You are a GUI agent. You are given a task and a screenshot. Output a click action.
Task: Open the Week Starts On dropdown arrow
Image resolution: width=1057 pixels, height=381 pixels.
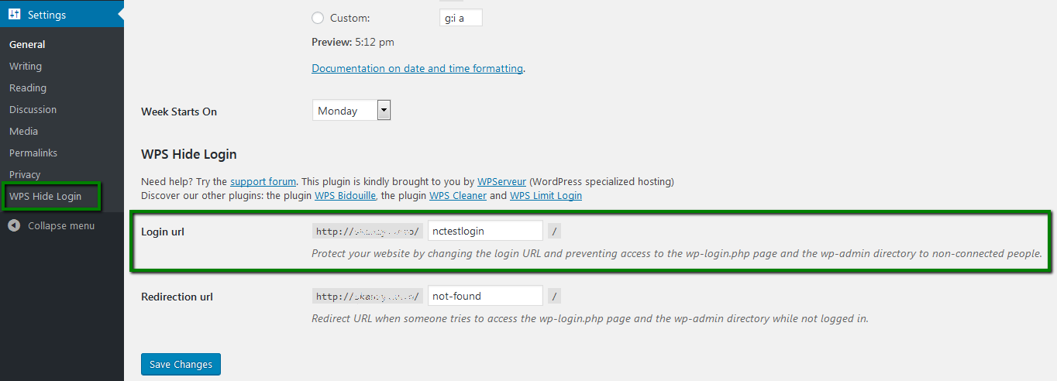[x=384, y=111]
